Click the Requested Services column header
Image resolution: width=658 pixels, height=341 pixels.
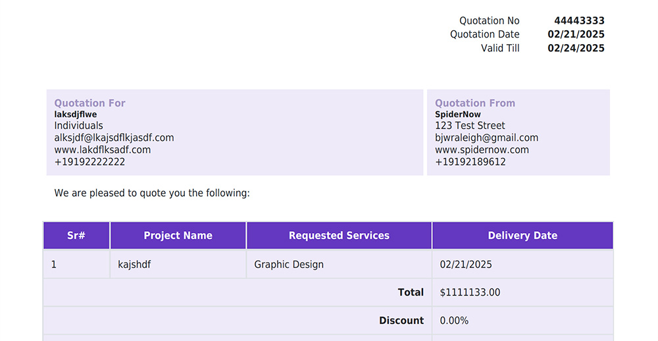339,236
